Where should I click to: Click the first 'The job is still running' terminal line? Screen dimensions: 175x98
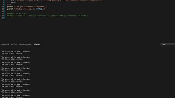(12, 54)
